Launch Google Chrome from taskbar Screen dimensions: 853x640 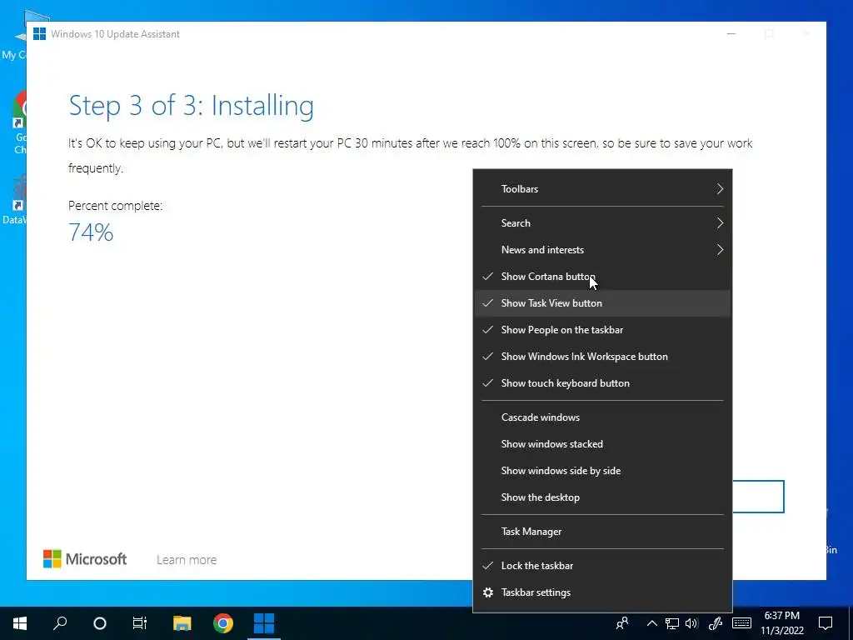pyautogui.click(x=223, y=623)
